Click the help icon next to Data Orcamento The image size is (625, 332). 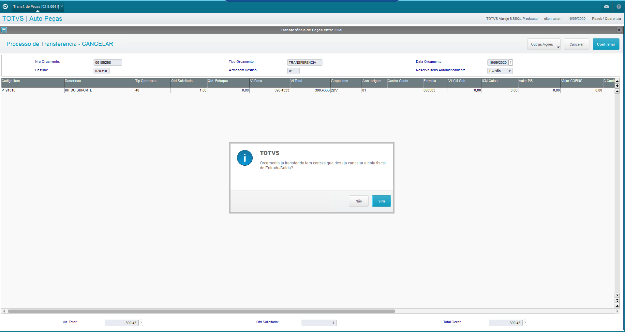[511, 62]
